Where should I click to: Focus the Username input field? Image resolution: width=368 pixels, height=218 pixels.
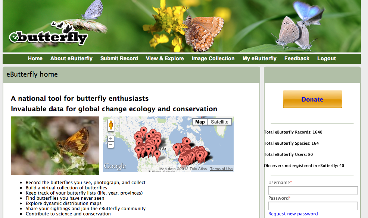(313, 190)
